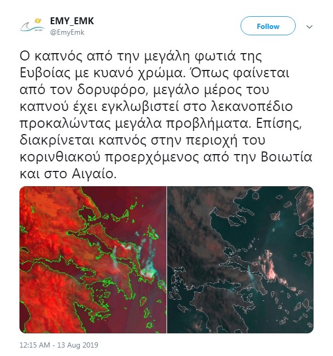Viewport: 333px width, 356px height.
Task: Click the word Βοιωτία in the tweet
Action: (x=286, y=157)
